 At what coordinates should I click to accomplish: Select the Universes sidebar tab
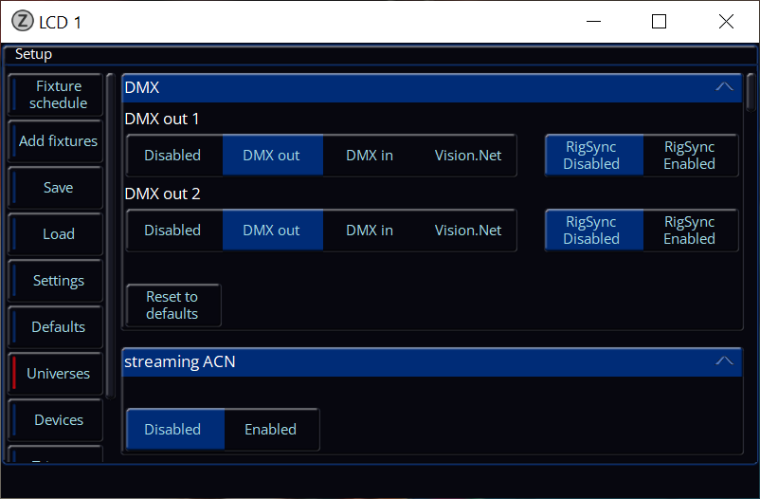[x=58, y=374]
